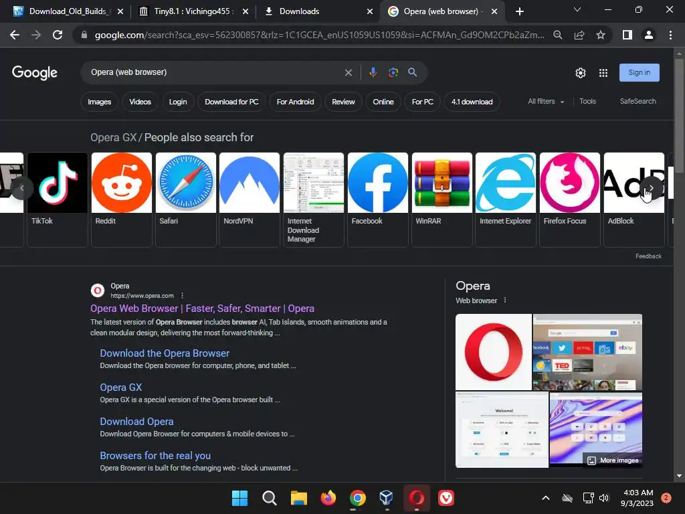685x514 pixels.
Task: Select the 4.1 download chip
Action: pos(472,102)
